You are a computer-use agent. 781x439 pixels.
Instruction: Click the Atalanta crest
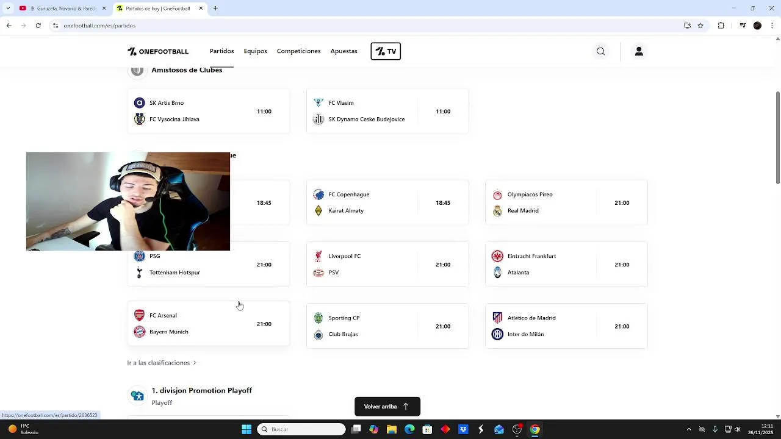point(497,273)
